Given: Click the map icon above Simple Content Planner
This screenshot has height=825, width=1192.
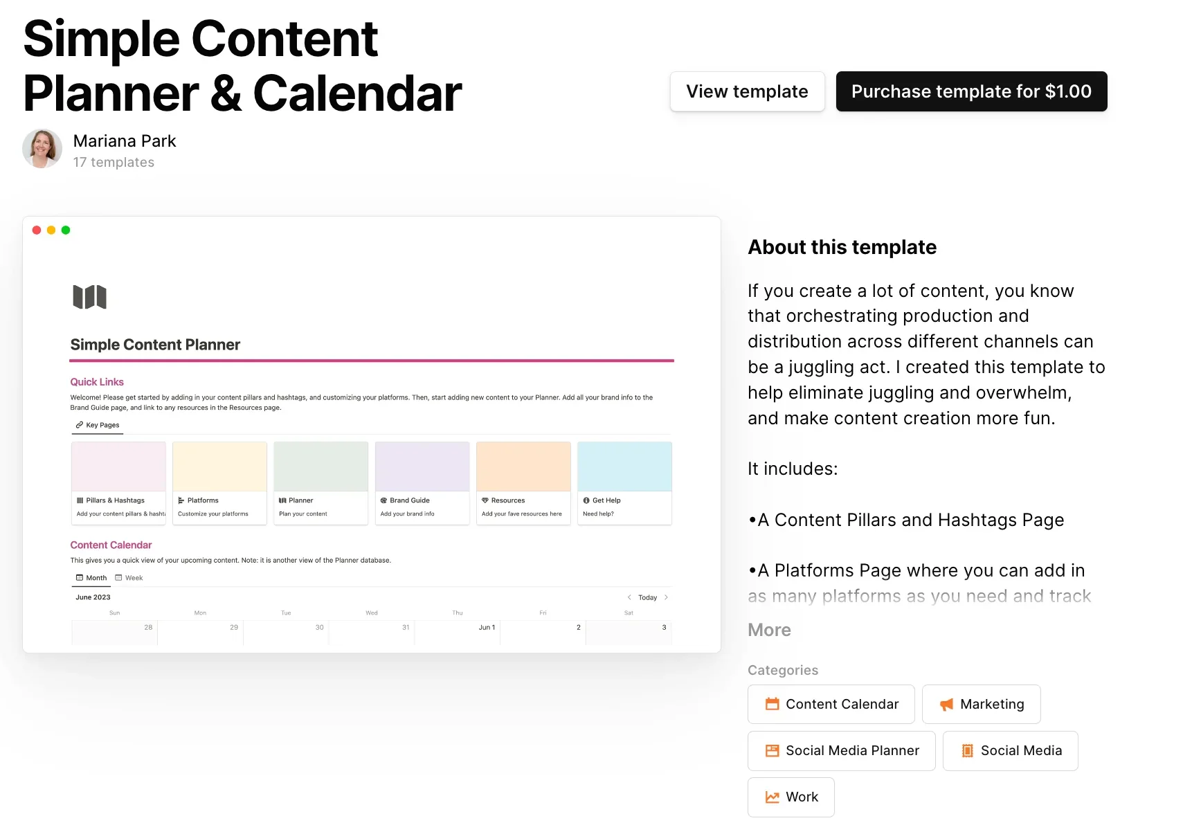Looking at the screenshot, I should 90,297.
